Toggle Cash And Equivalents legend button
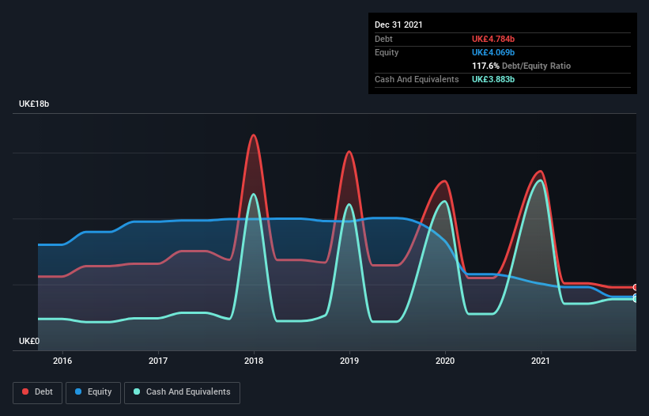649x416 pixels. (x=182, y=392)
